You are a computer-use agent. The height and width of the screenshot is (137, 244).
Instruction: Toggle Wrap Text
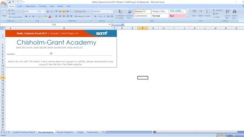click(80, 11)
